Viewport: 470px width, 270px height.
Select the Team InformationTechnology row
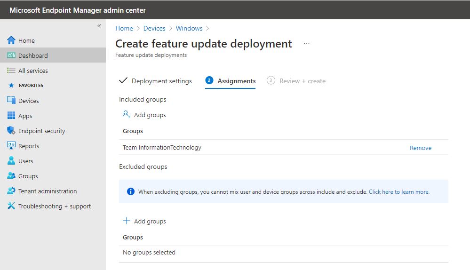284,147
